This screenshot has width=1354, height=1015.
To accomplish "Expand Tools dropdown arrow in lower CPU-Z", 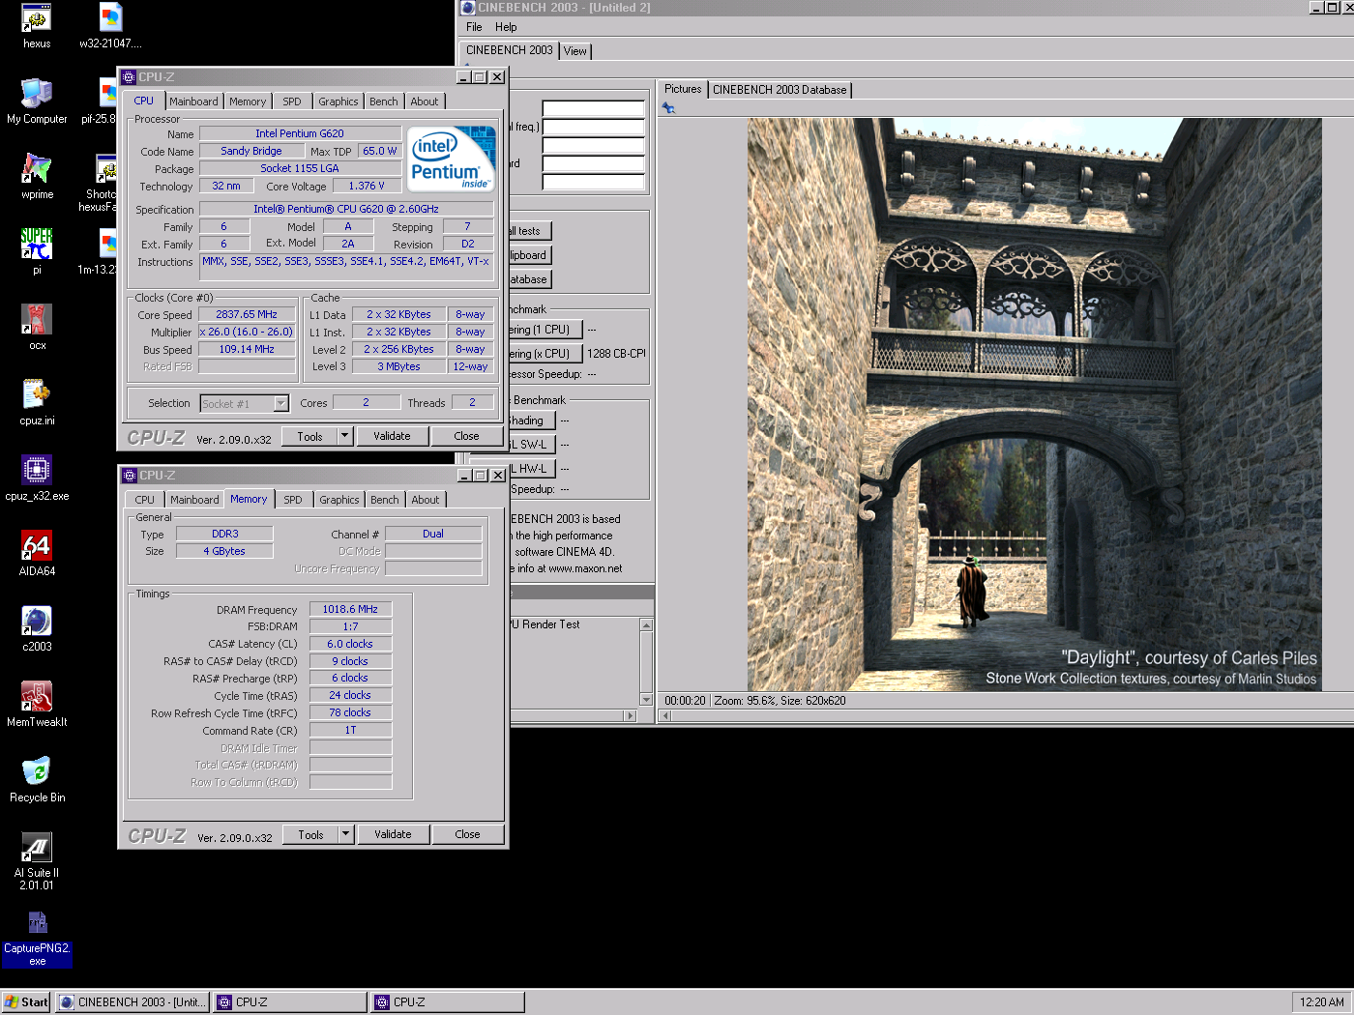I will pos(345,834).
